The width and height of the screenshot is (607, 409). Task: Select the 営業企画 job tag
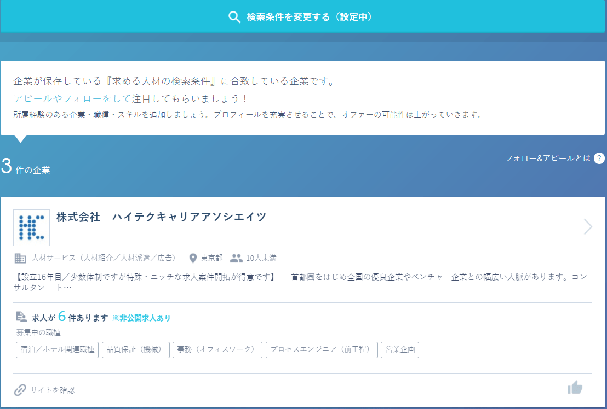(x=400, y=350)
